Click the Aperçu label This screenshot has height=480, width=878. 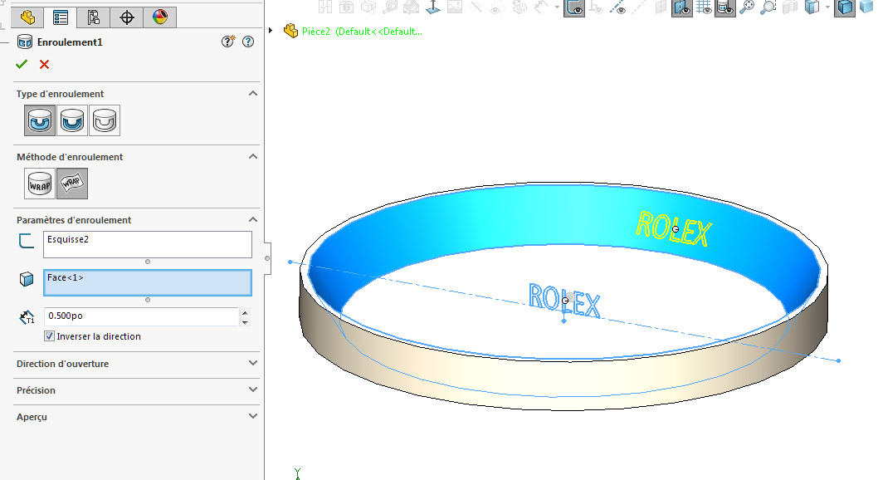coord(32,417)
